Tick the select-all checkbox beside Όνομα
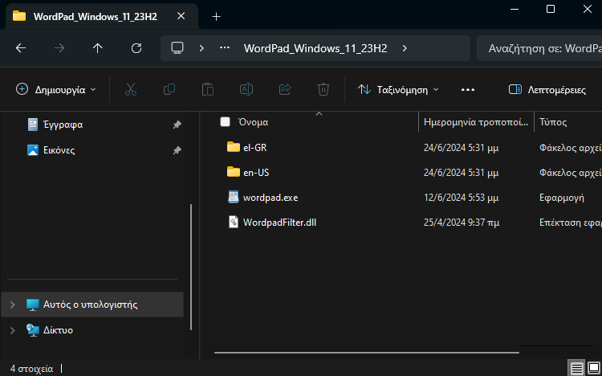Screen dimensions: 602x376 [226, 122]
